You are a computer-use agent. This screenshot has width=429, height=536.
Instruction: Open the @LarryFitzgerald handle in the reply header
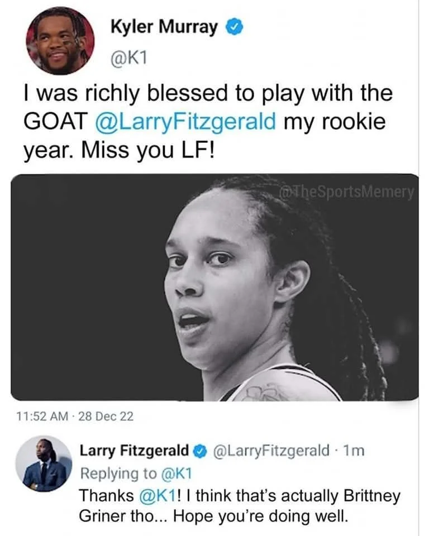pyautogui.click(x=272, y=450)
